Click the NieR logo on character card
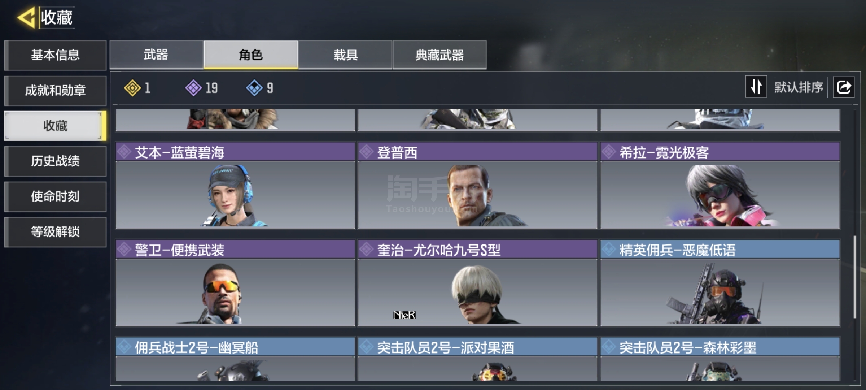Image resolution: width=866 pixels, height=390 pixels. [404, 315]
